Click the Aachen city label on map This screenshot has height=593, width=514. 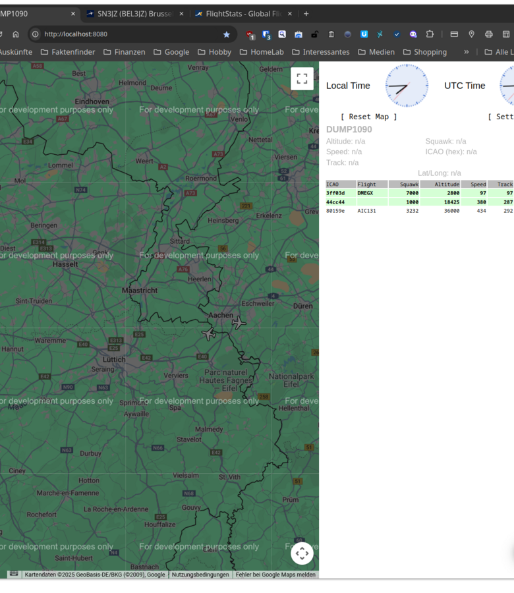[x=221, y=315]
